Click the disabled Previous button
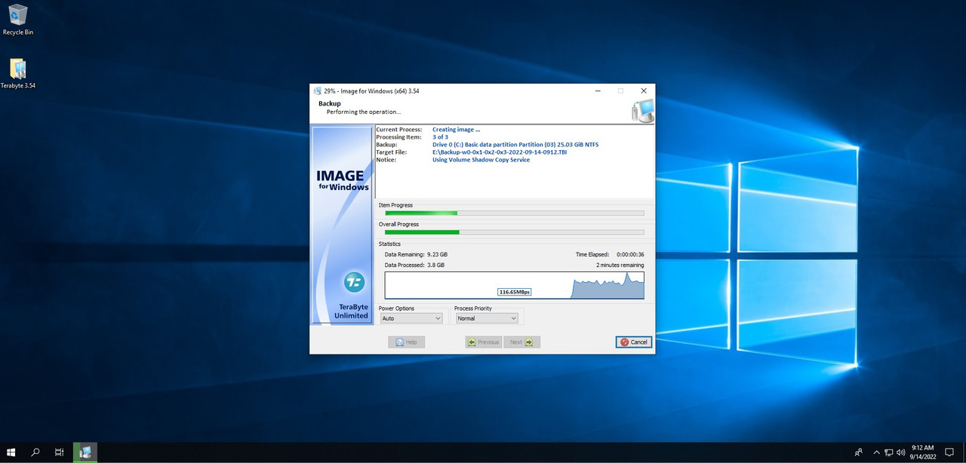 click(x=484, y=342)
